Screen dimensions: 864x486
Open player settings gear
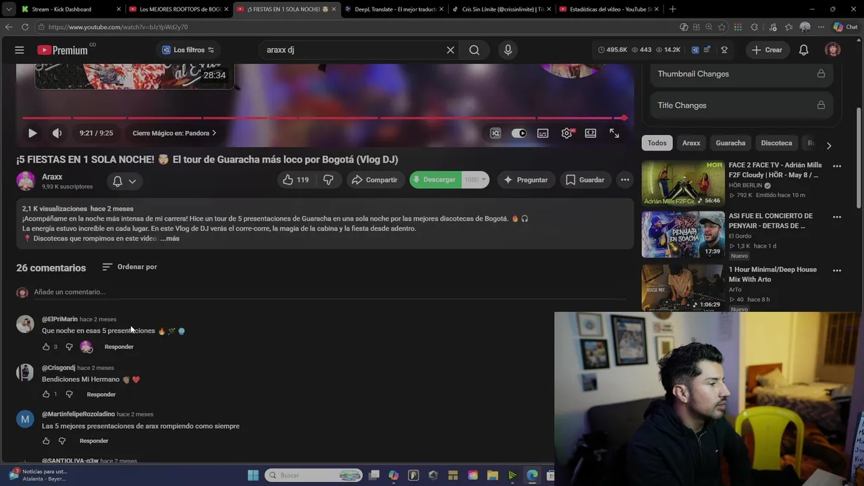pyautogui.click(x=567, y=133)
